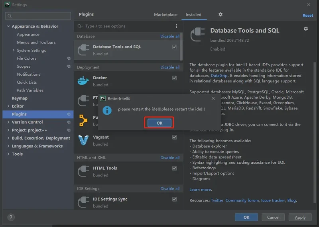Toggle the IDE Settings Sync checkbox
Image resolution: width=319 pixels, height=227 pixels.
174,199
